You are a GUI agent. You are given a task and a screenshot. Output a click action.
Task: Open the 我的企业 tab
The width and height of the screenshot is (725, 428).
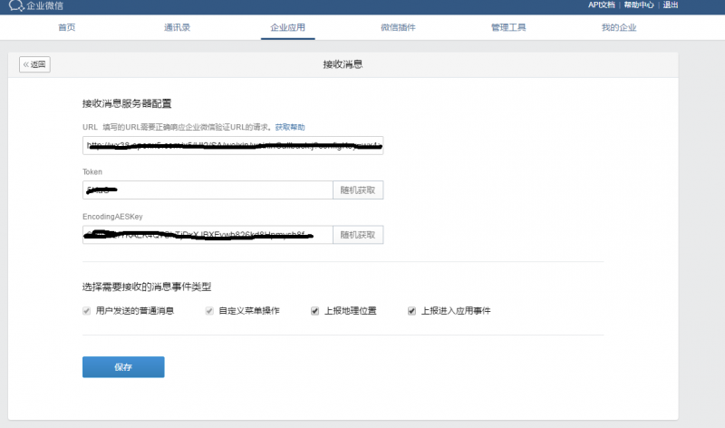coord(619,27)
